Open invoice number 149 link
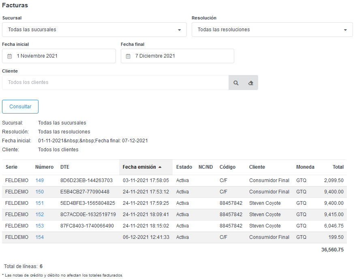Viewport: 355px width, 279px height. [x=39, y=180]
